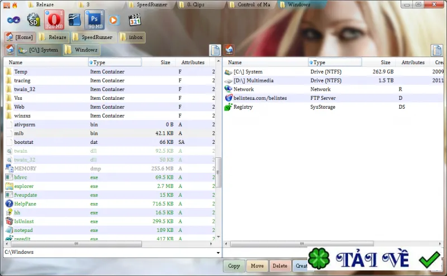Open the inbox bookmark tab
Viewport: 447px width, 276px height.
[x=132, y=37]
